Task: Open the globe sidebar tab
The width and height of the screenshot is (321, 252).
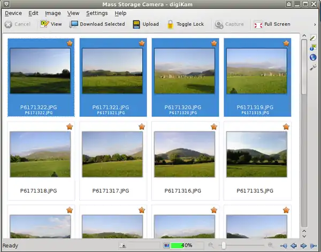Action: tap(314, 57)
